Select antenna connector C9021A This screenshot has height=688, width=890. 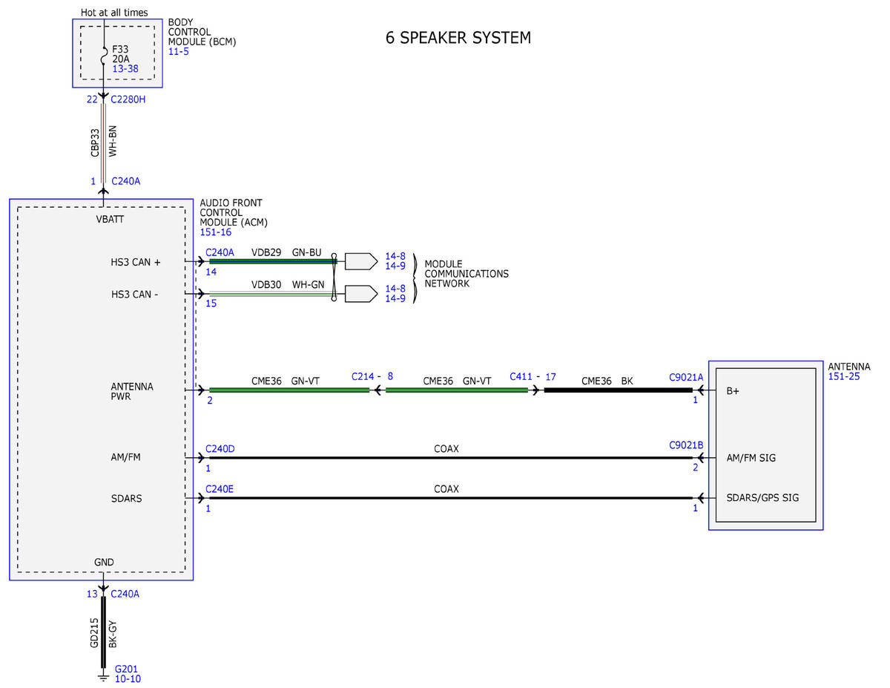686,376
